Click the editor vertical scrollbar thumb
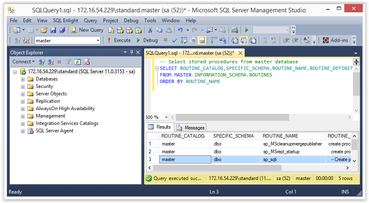Image resolution: width=369 pixels, height=203 pixels. (x=356, y=84)
